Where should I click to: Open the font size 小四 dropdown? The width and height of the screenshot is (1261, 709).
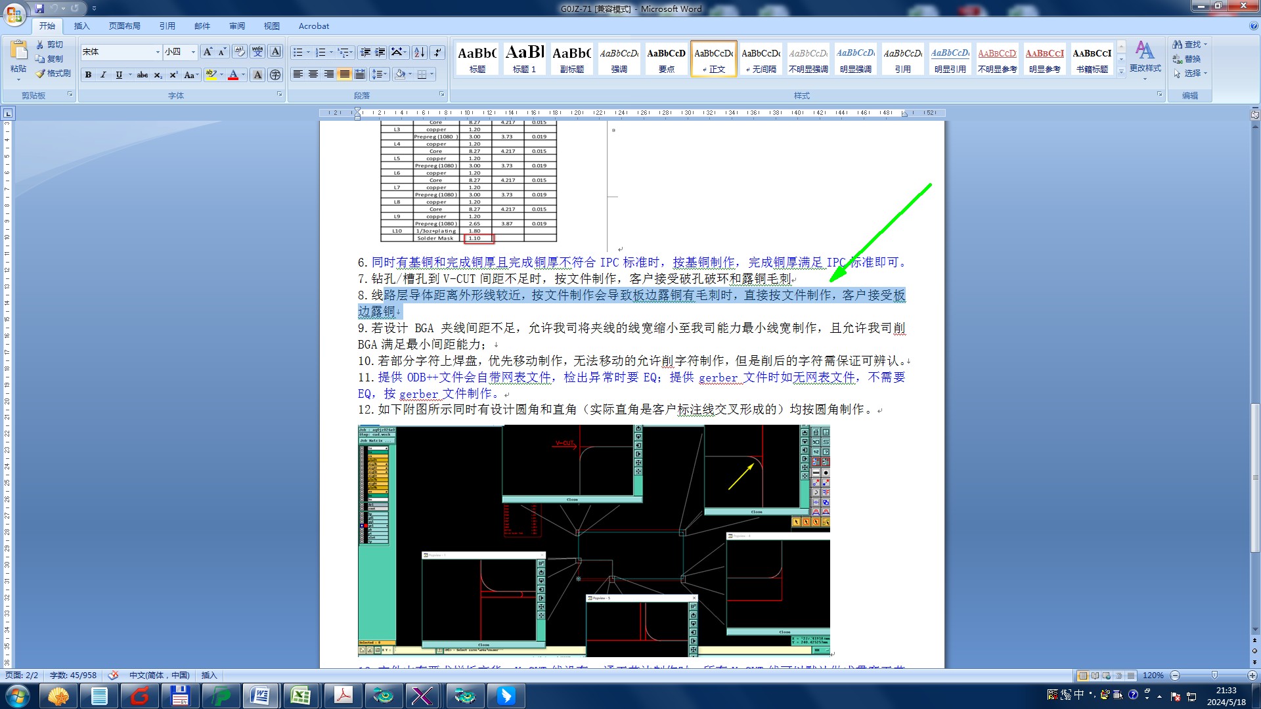point(193,52)
